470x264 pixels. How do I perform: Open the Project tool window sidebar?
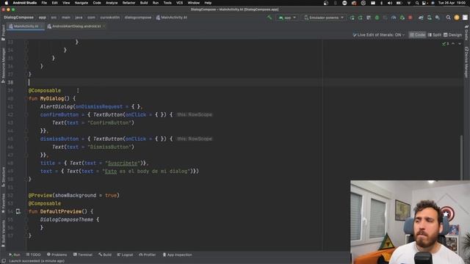[x=3, y=32]
